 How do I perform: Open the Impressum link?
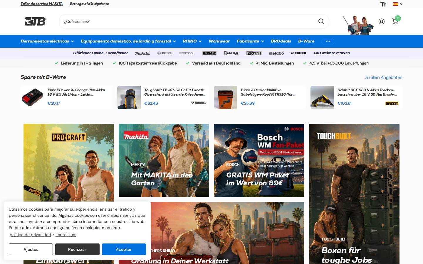click(66, 235)
